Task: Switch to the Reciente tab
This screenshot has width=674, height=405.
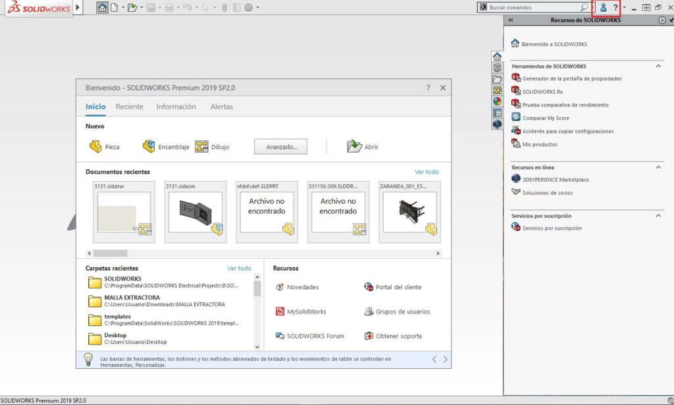Action: click(x=130, y=107)
